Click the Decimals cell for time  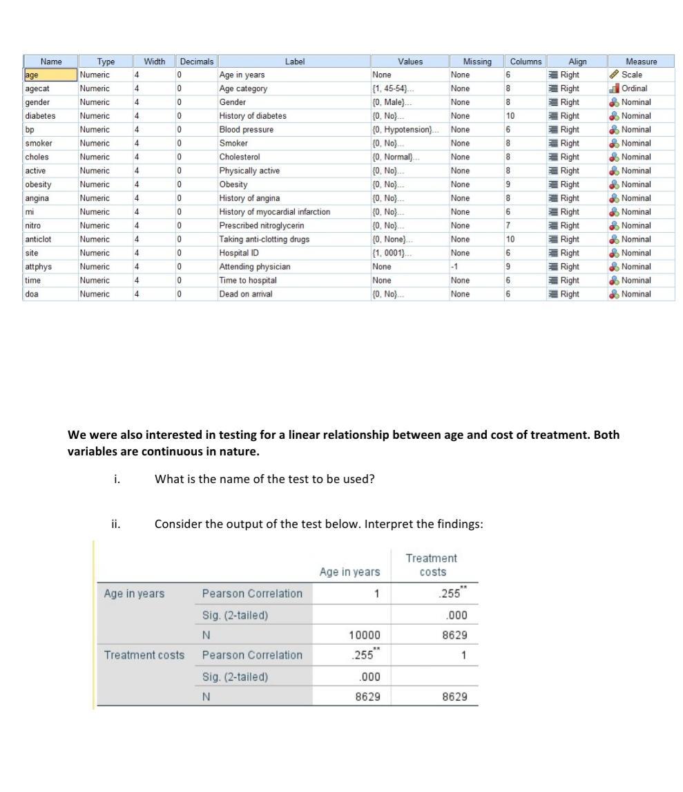195,279
